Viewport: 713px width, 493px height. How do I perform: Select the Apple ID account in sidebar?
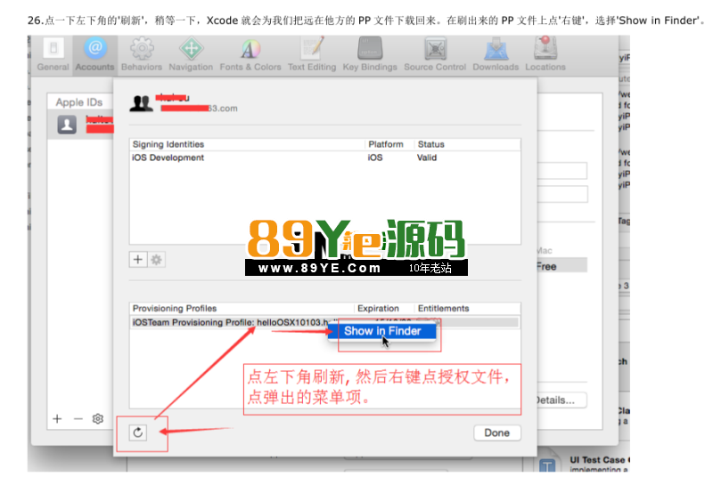[x=81, y=125]
